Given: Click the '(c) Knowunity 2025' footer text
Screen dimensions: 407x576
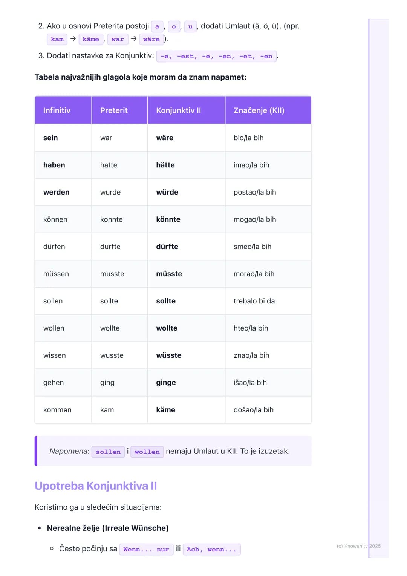Looking at the screenshot, I should point(358,546).
